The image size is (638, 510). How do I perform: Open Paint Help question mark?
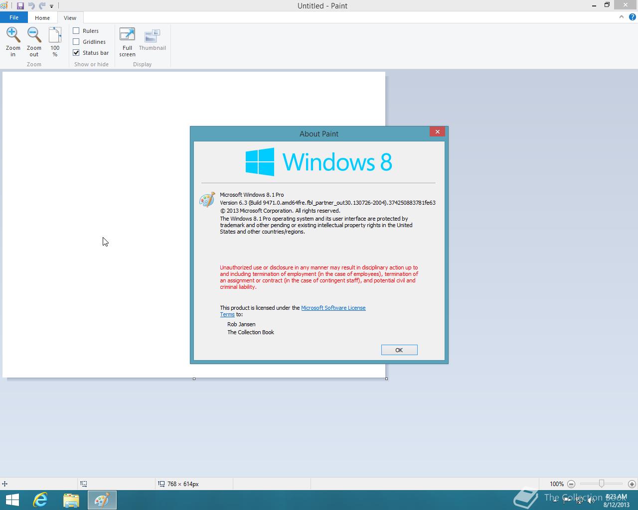click(632, 17)
